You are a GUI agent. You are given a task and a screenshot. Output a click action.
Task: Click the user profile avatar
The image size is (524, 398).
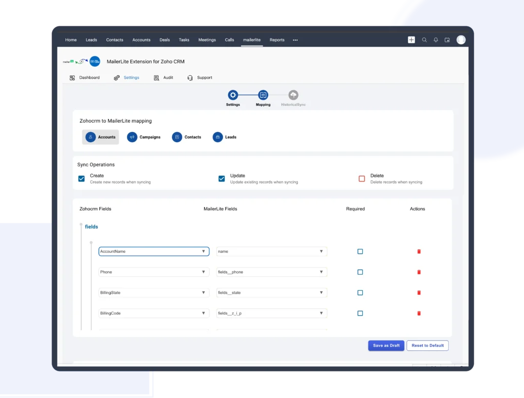(461, 40)
